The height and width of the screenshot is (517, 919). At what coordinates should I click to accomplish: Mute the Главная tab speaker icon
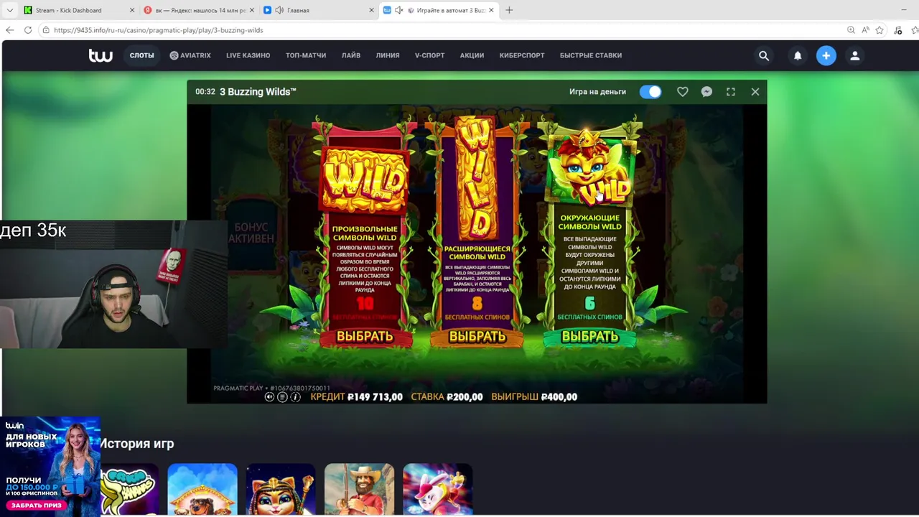[x=279, y=10]
